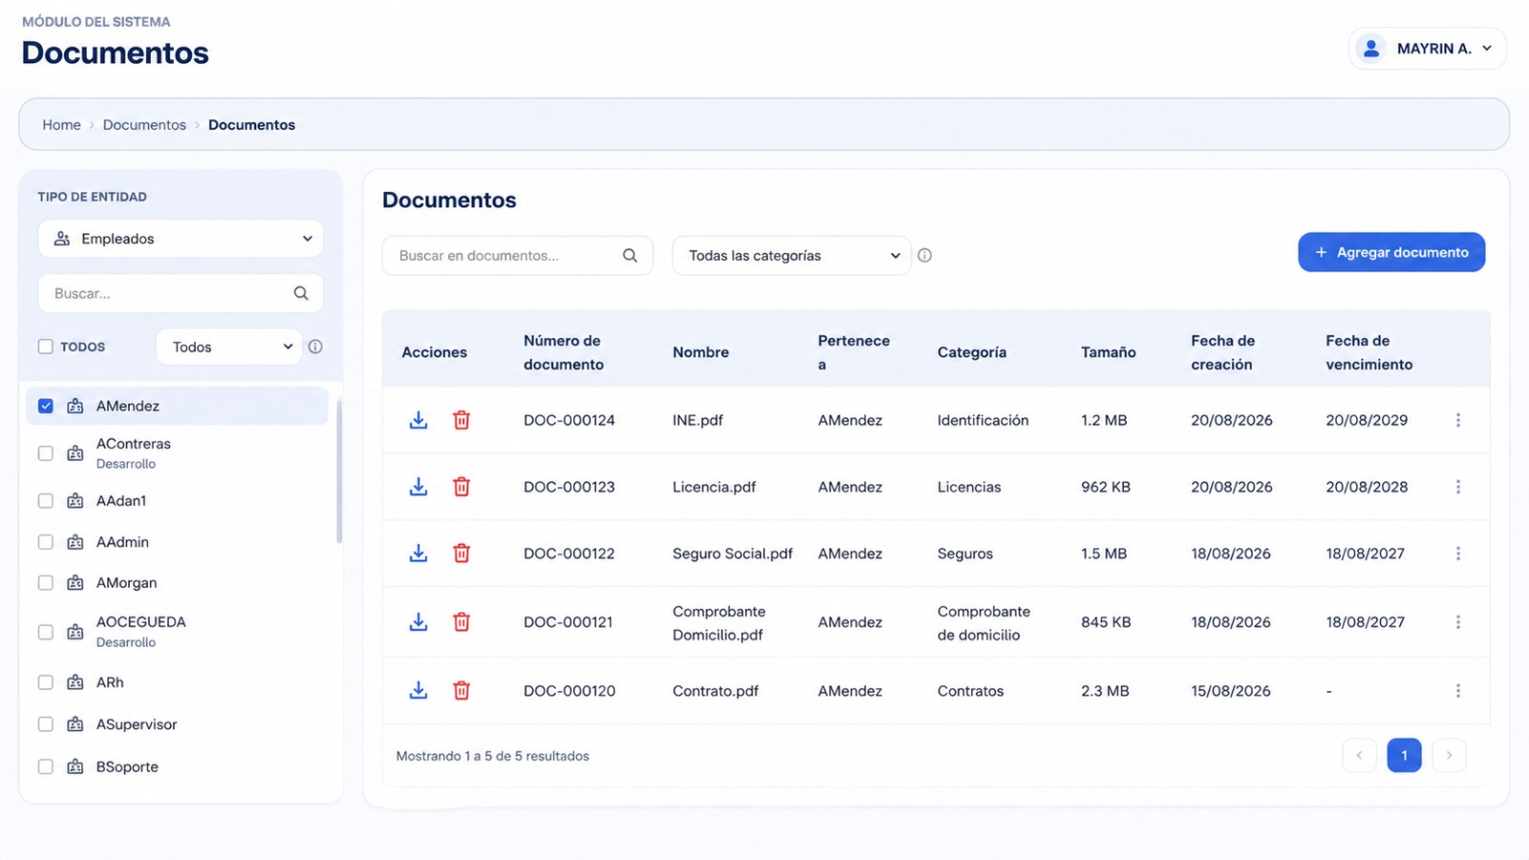Go to the next results page
The image size is (1529, 860).
pyautogui.click(x=1449, y=755)
